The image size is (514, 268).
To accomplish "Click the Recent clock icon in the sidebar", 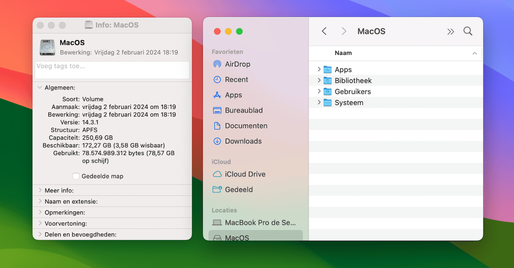I will pos(217,79).
